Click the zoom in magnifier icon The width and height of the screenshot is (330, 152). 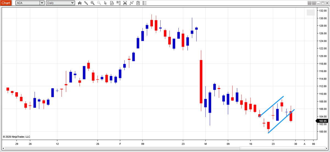pyautogui.click(x=92, y=3)
